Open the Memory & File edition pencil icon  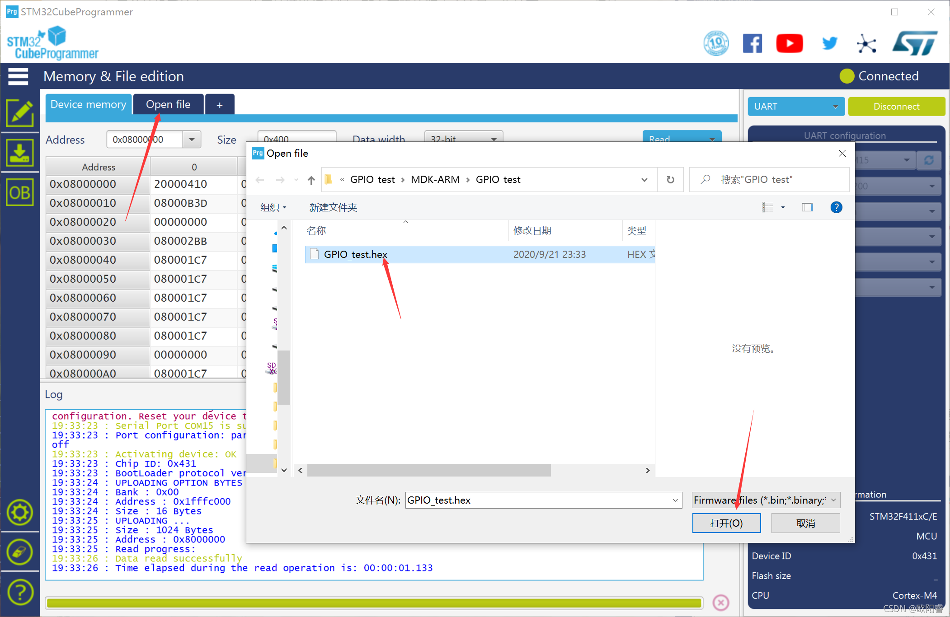(x=20, y=113)
